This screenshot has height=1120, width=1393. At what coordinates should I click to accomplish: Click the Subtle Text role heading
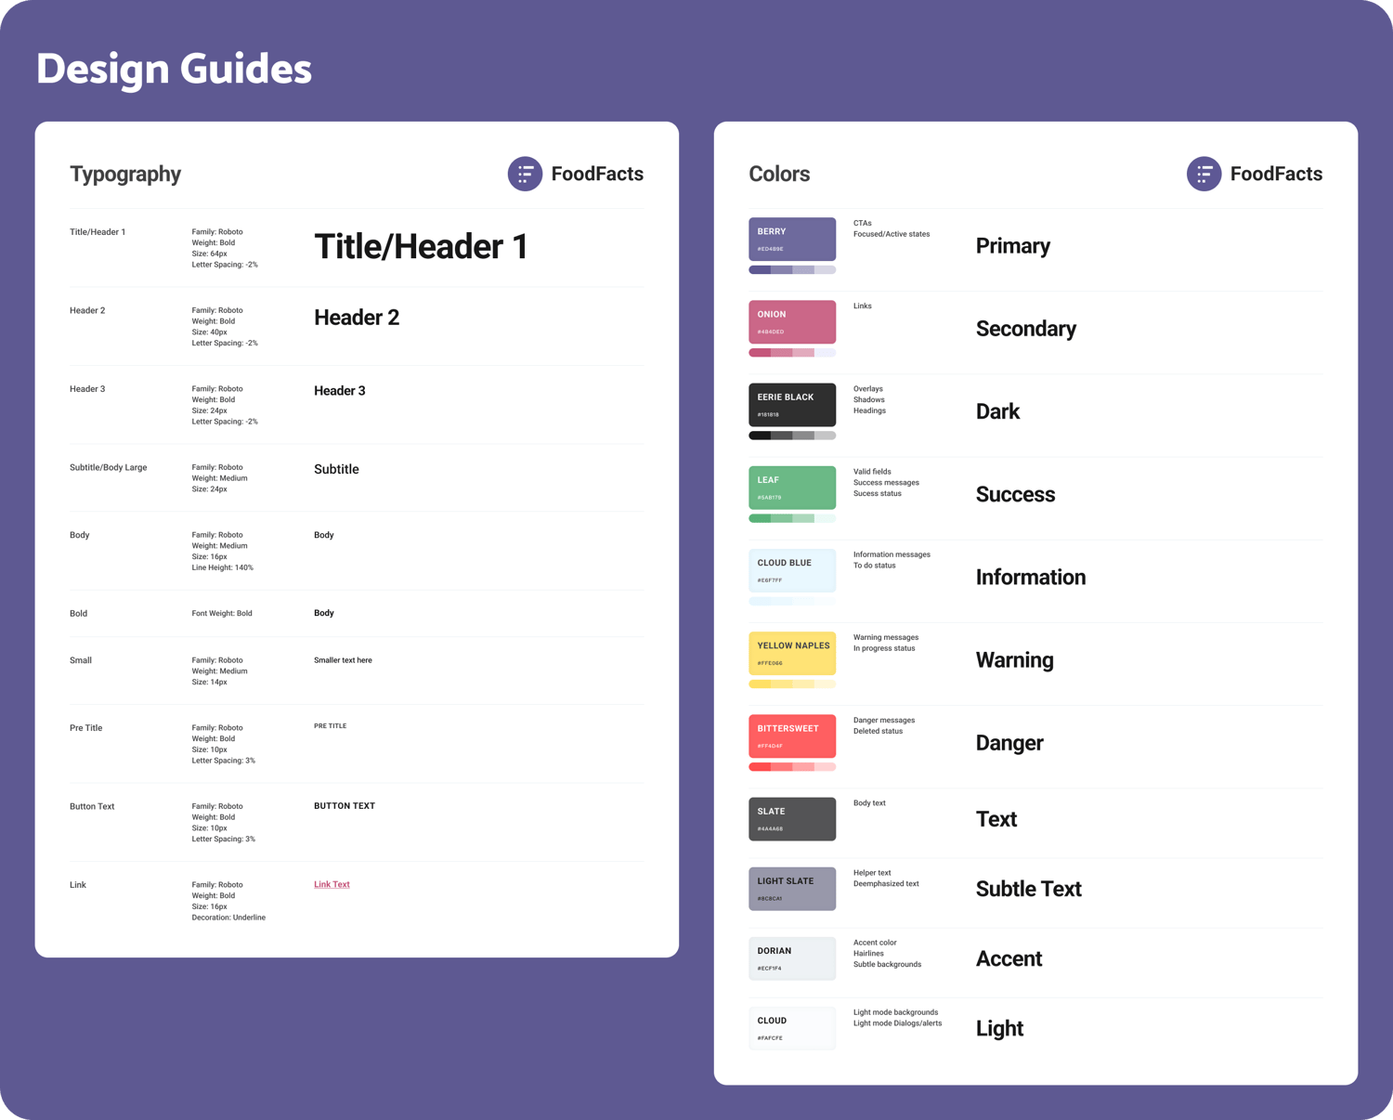[1029, 889]
